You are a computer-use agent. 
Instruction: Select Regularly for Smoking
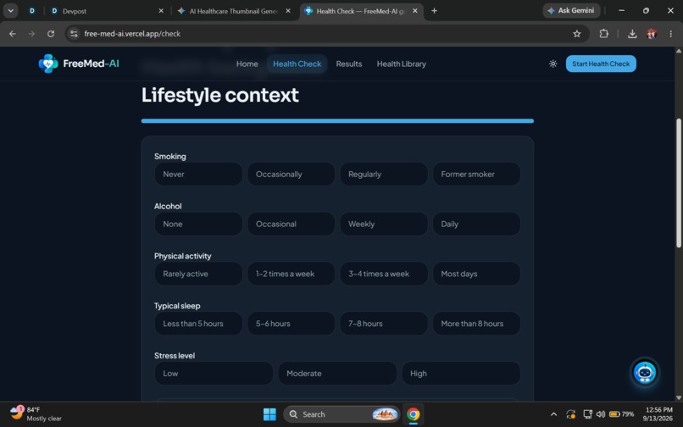coord(384,175)
